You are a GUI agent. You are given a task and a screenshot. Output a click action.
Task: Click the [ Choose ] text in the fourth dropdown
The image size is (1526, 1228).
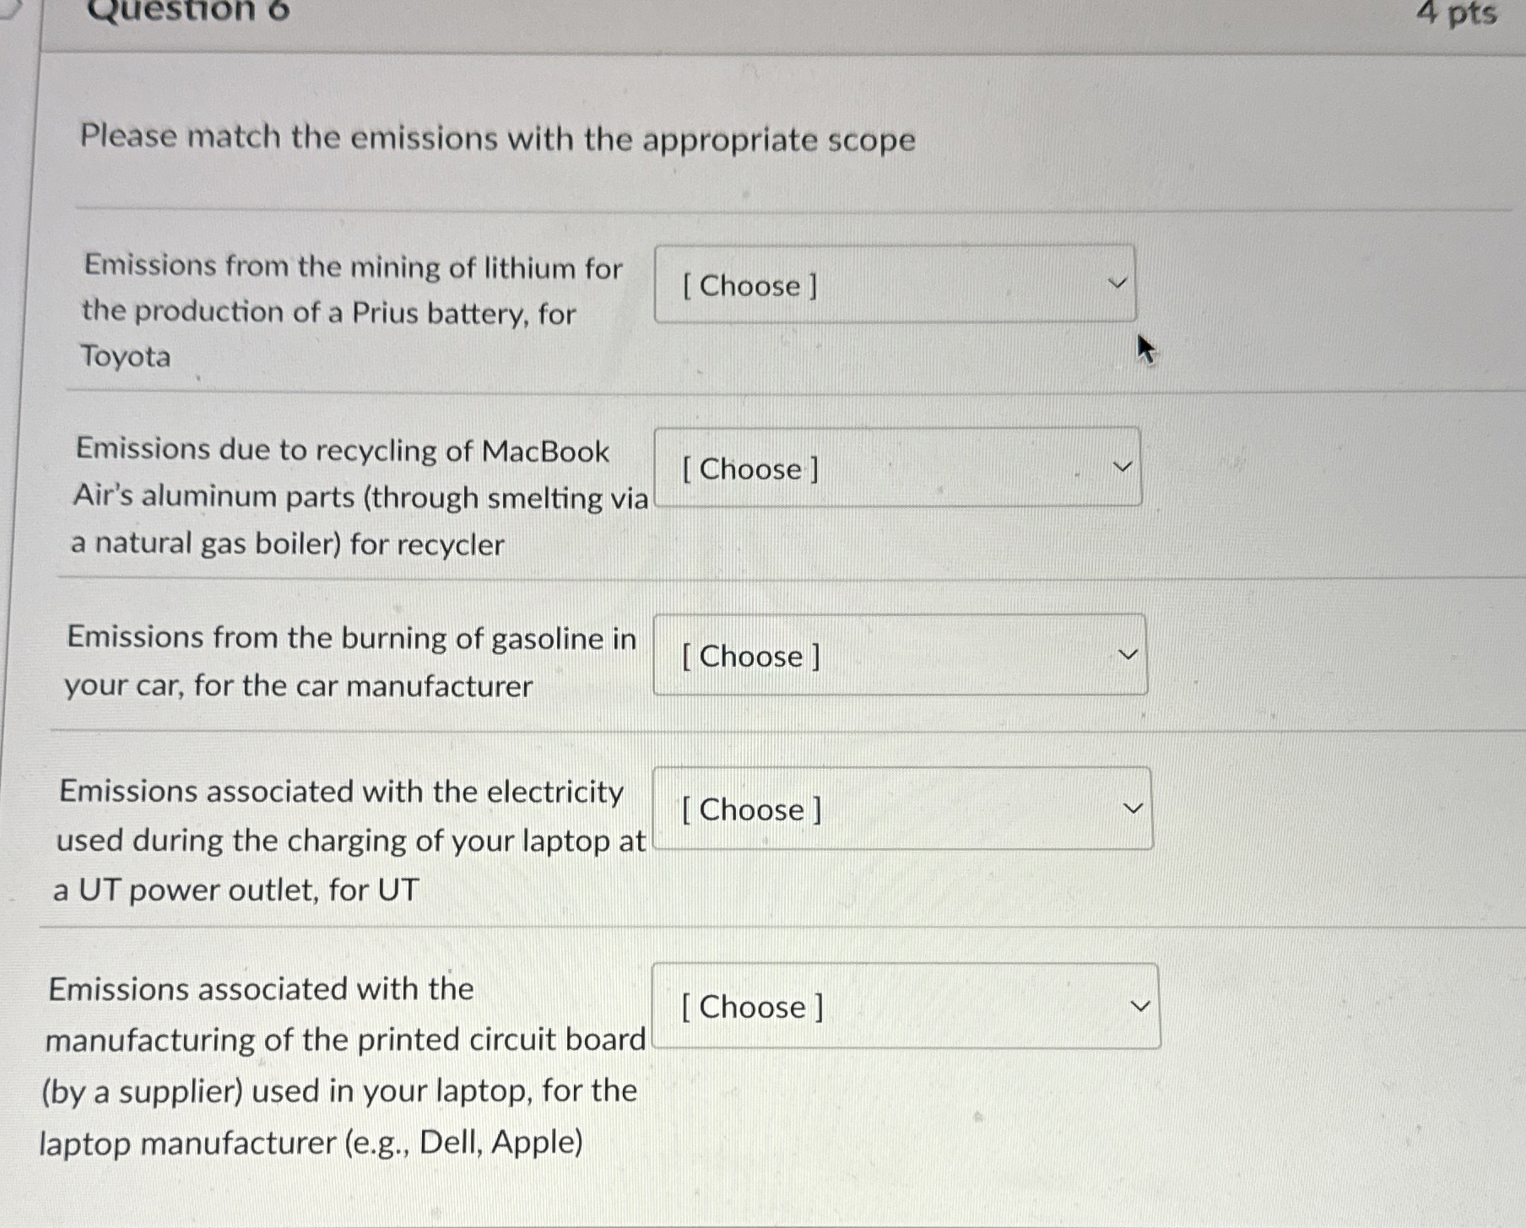tap(749, 810)
